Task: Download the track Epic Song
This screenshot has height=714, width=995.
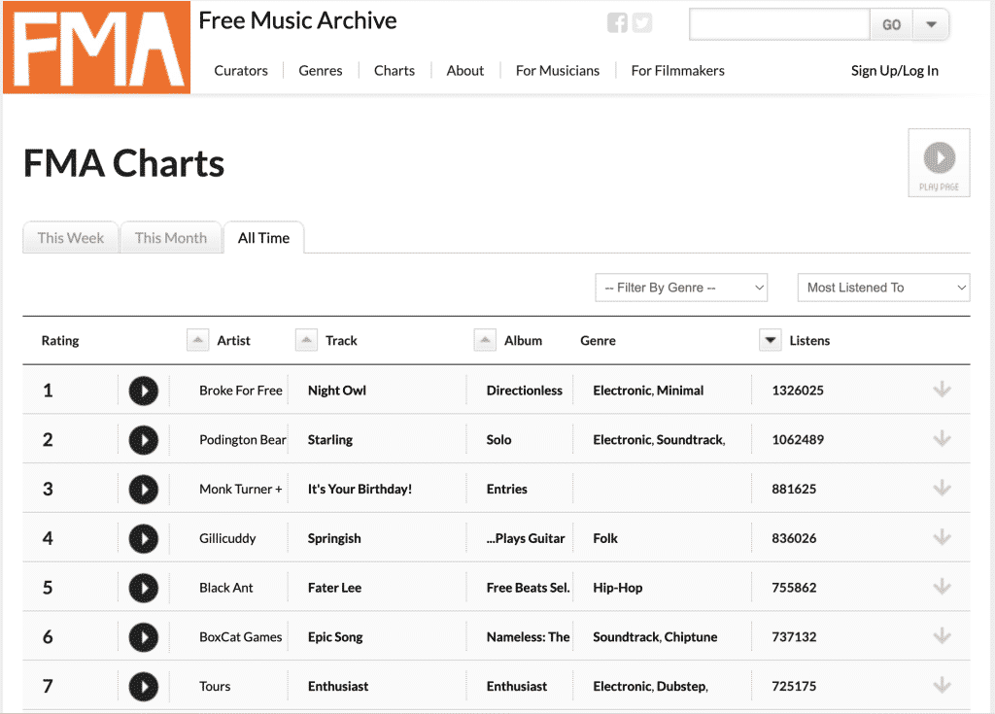Action: click(942, 635)
